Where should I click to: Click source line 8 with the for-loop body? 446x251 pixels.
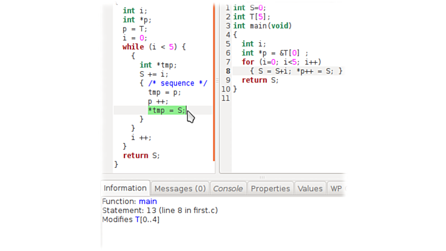[x=287, y=71]
